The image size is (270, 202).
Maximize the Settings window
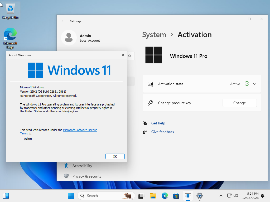pyautogui.click(x=249, y=19)
